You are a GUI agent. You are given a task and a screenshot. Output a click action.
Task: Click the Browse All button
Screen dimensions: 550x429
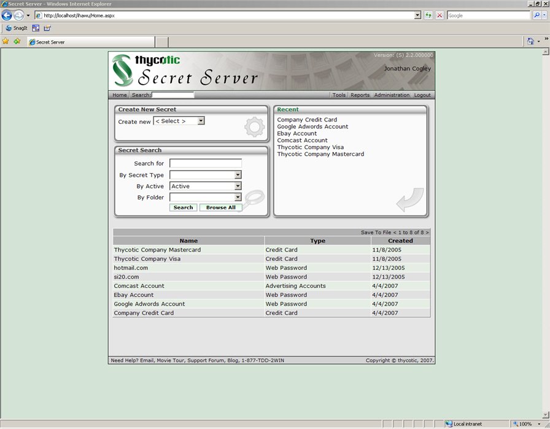220,207
